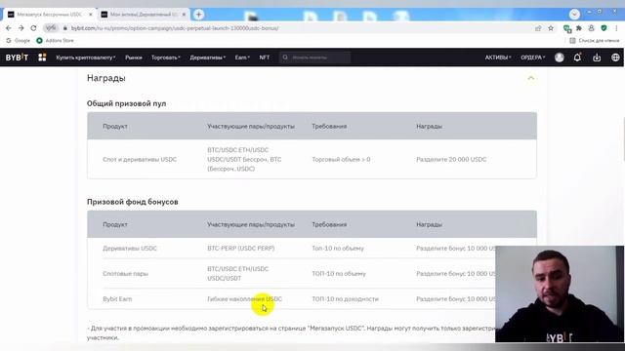This screenshot has height=351, width=625.
Task: Open the language globe icon in Bybit navbar
Action: 615,58
